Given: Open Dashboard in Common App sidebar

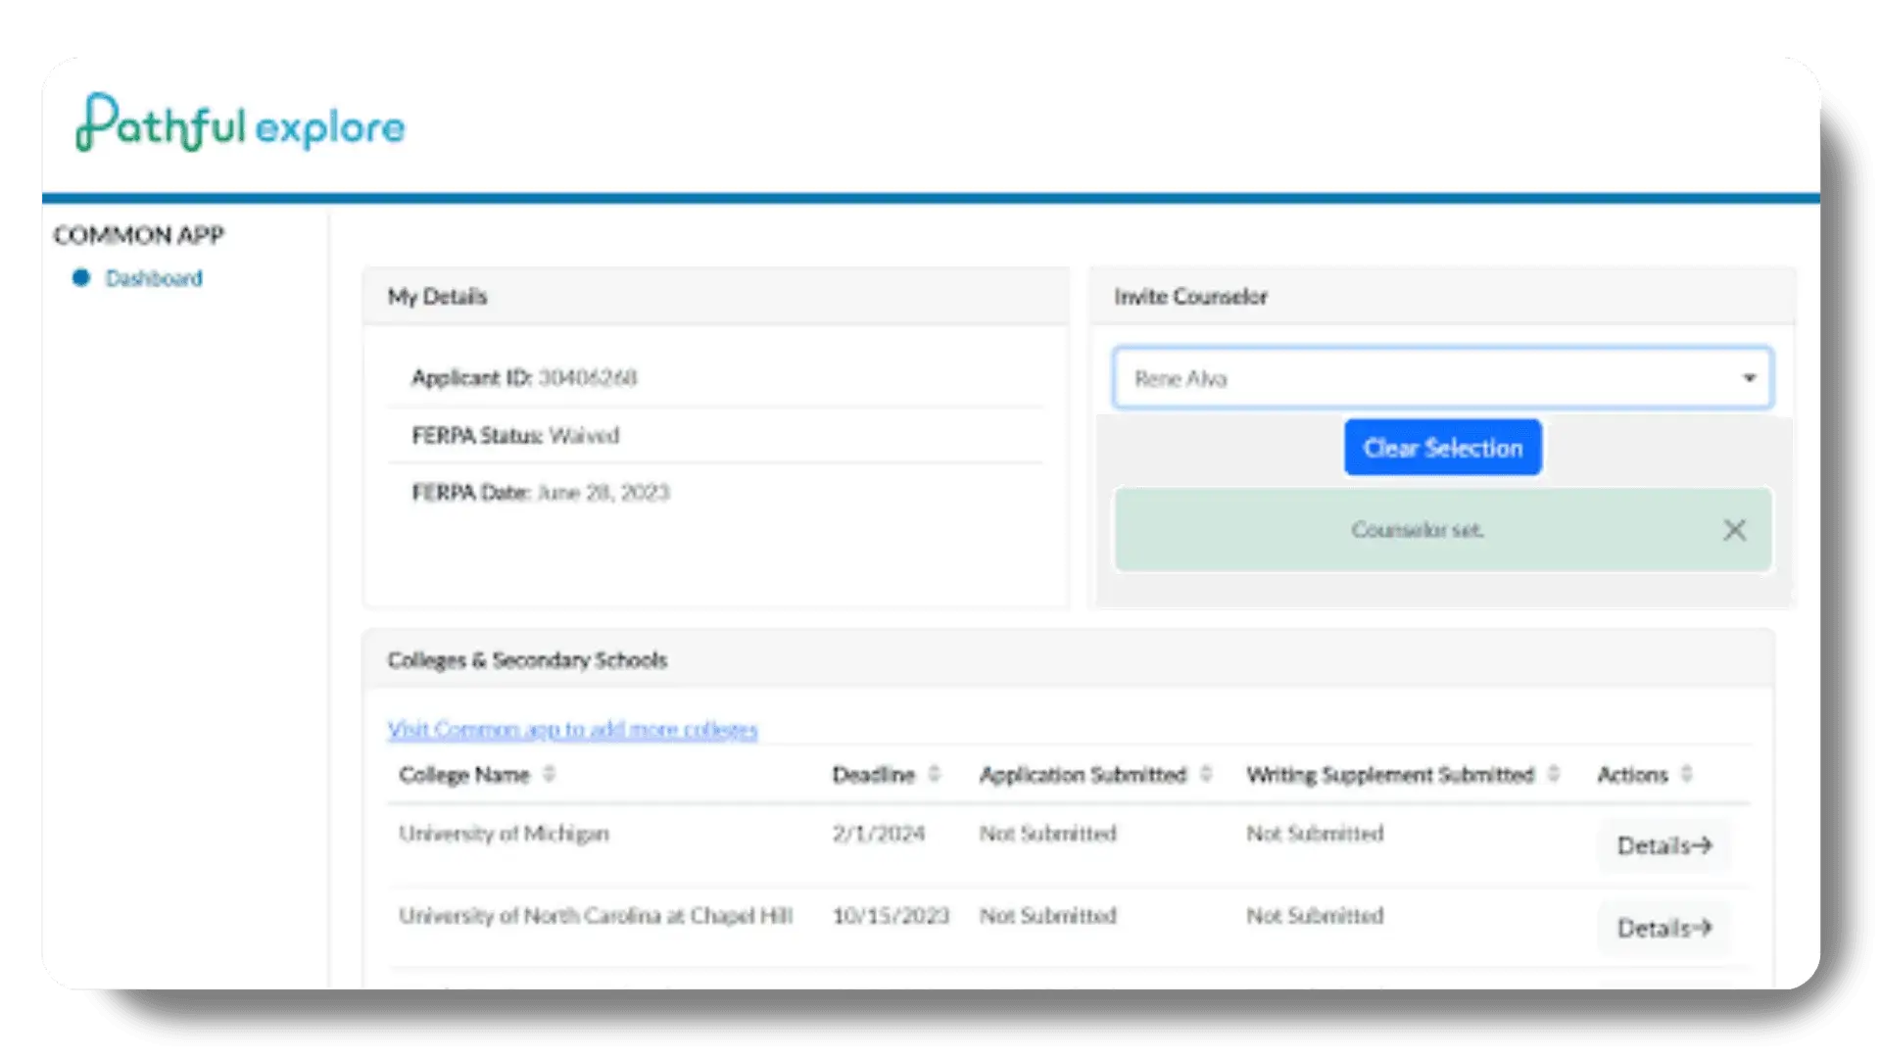Looking at the screenshot, I should point(154,278).
